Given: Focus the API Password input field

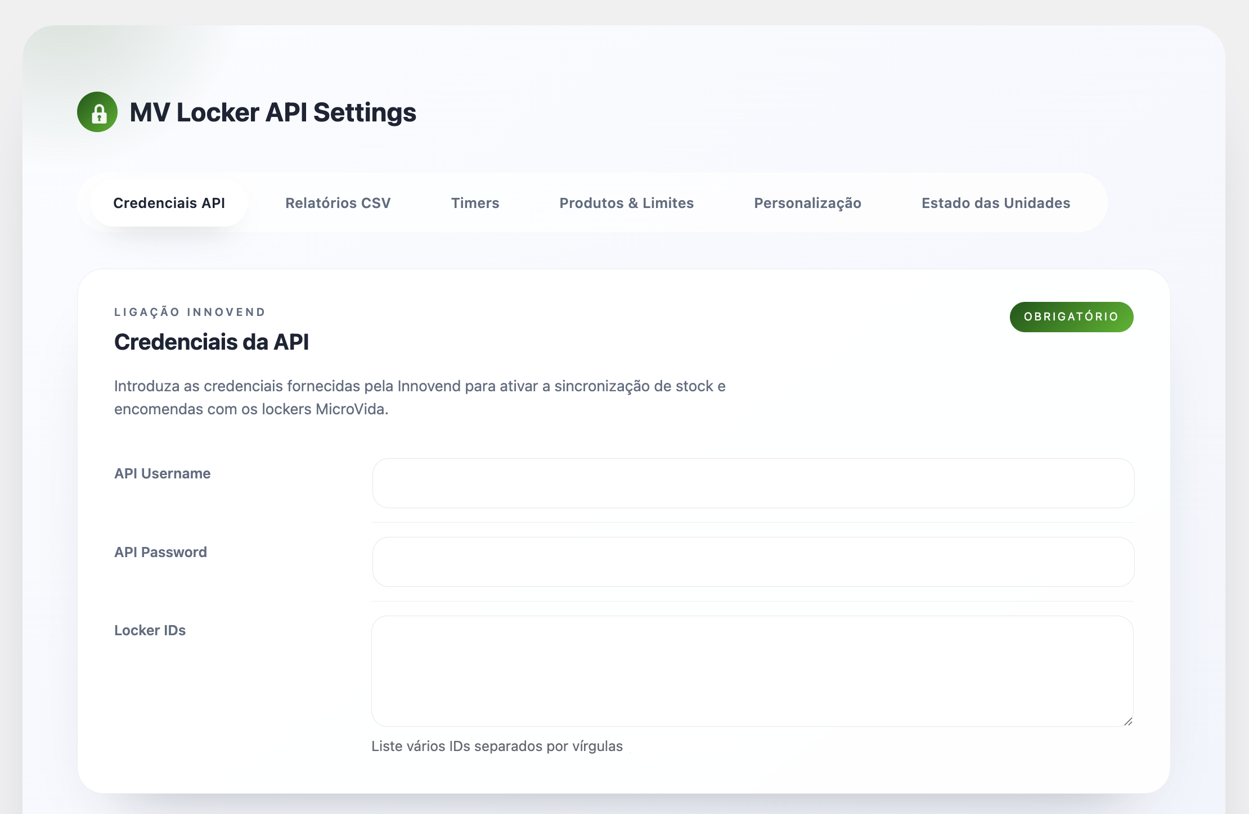Looking at the screenshot, I should tap(753, 562).
